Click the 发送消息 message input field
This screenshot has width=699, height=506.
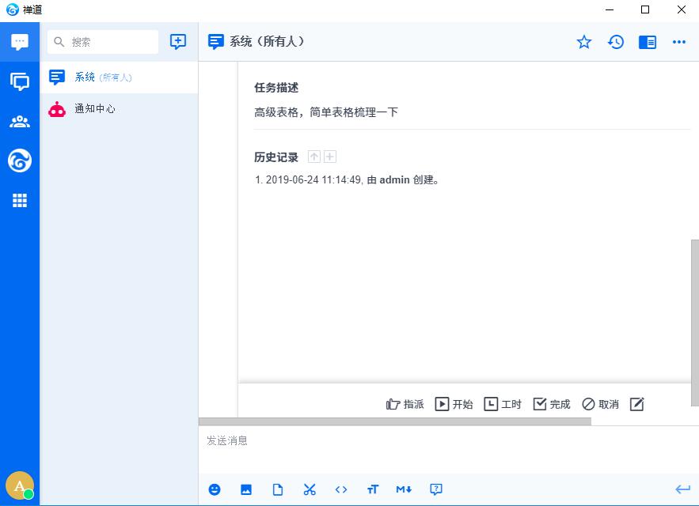(x=443, y=449)
